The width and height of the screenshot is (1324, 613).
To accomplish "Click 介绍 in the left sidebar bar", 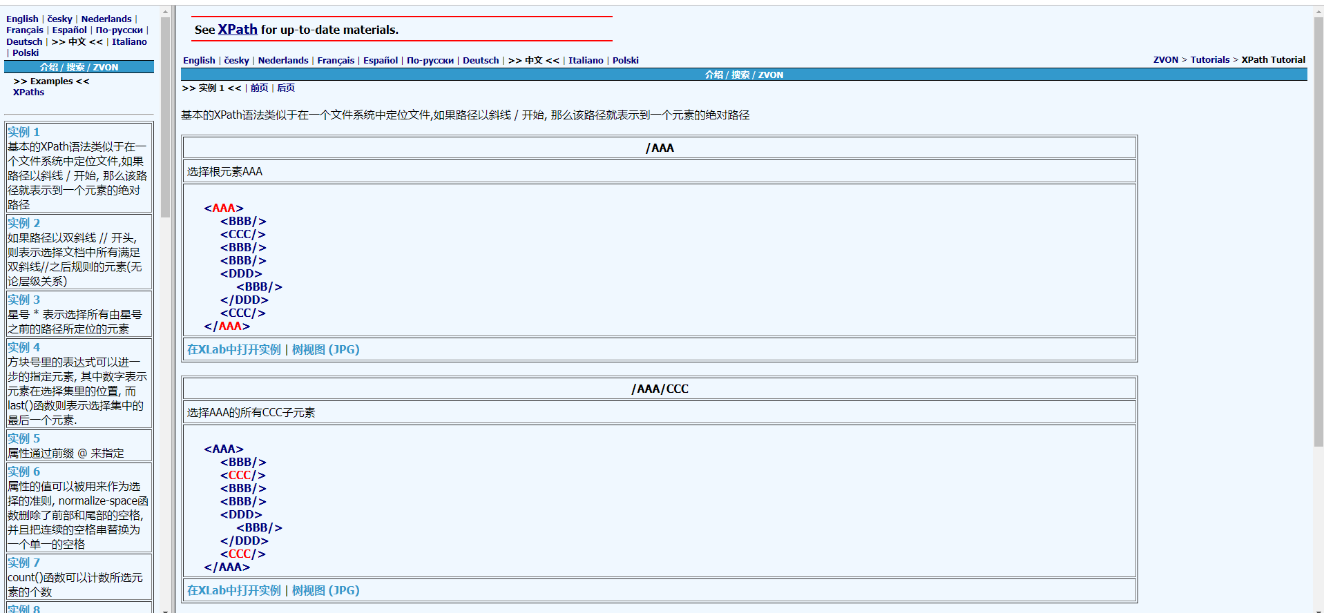I will coord(49,67).
